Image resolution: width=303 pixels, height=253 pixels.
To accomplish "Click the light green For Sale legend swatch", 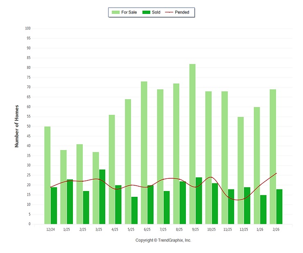I will 115,12.
